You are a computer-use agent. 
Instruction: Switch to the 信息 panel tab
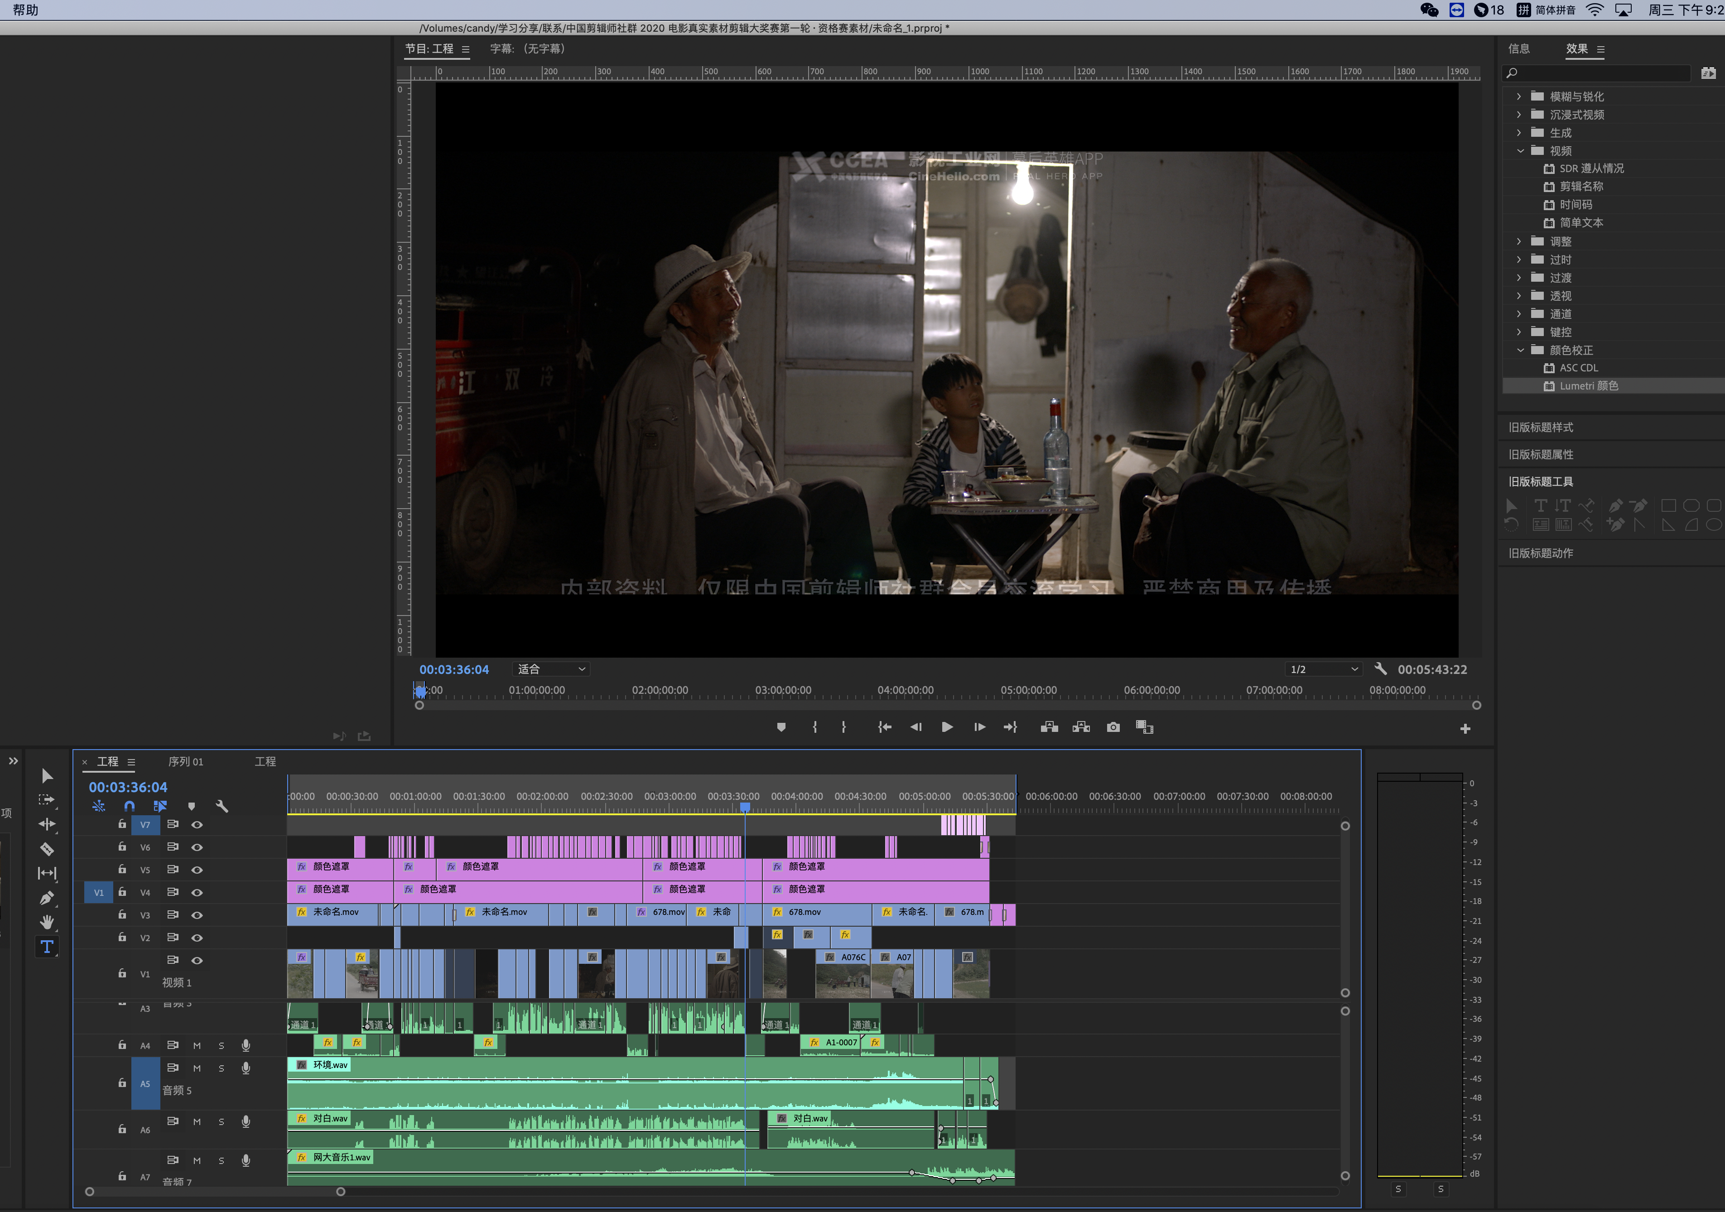coord(1518,49)
